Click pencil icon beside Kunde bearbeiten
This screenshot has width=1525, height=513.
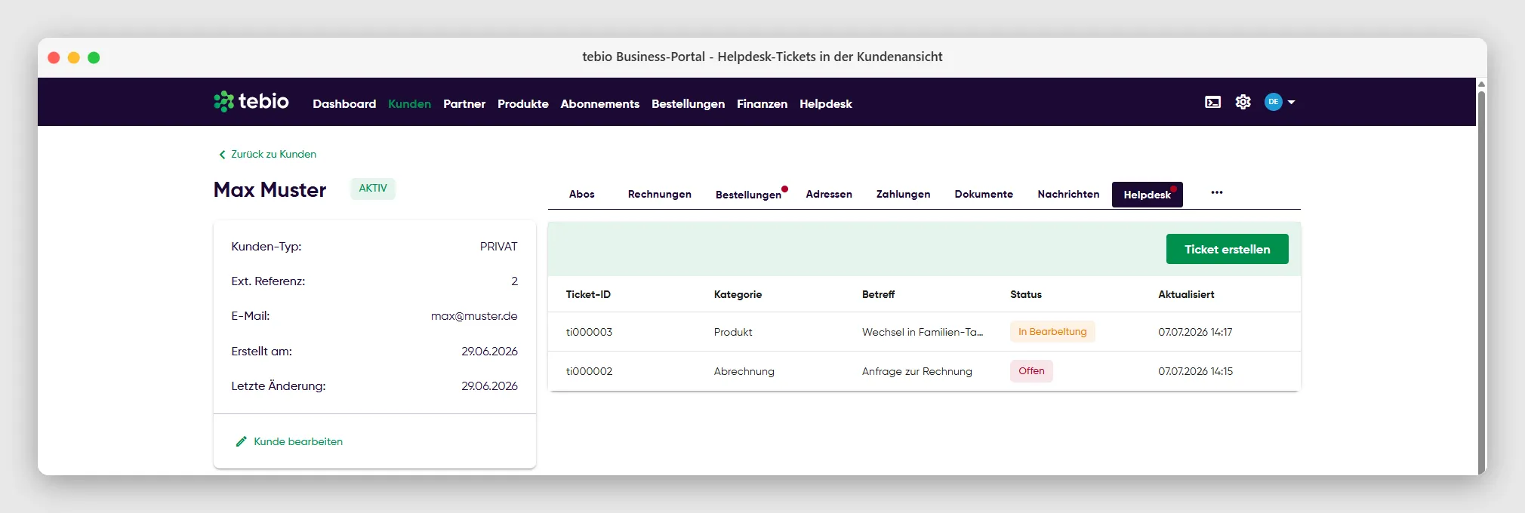tap(242, 441)
